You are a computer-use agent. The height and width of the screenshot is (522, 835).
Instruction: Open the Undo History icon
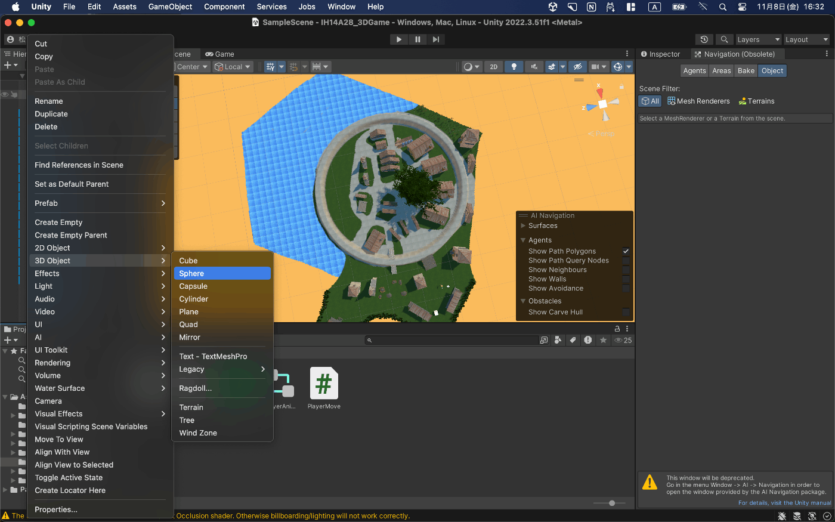tap(704, 39)
